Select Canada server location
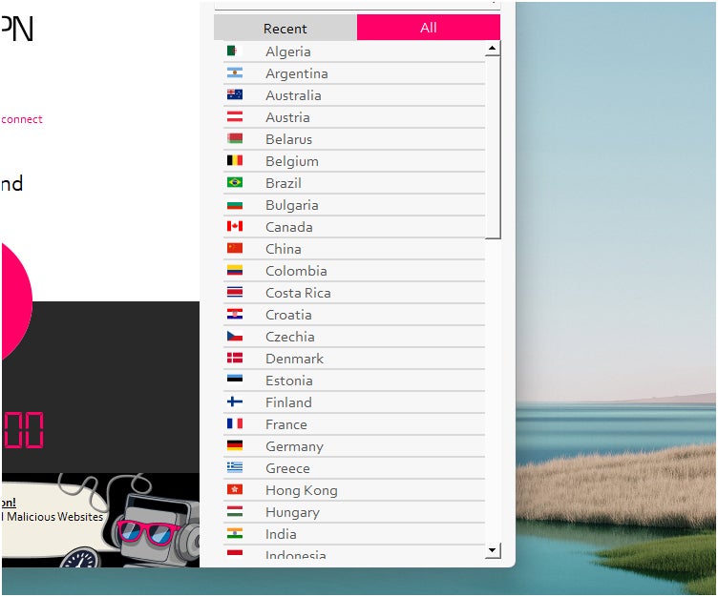Viewport: 718px width, 597px height. [x=289, y=227]
